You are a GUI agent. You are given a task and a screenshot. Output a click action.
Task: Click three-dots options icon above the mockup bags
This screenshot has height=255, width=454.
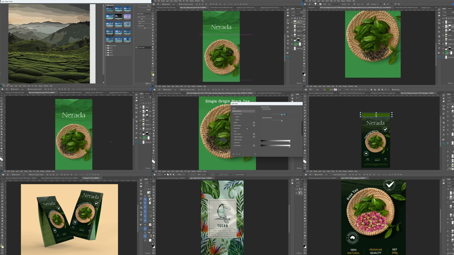point(76,175)
